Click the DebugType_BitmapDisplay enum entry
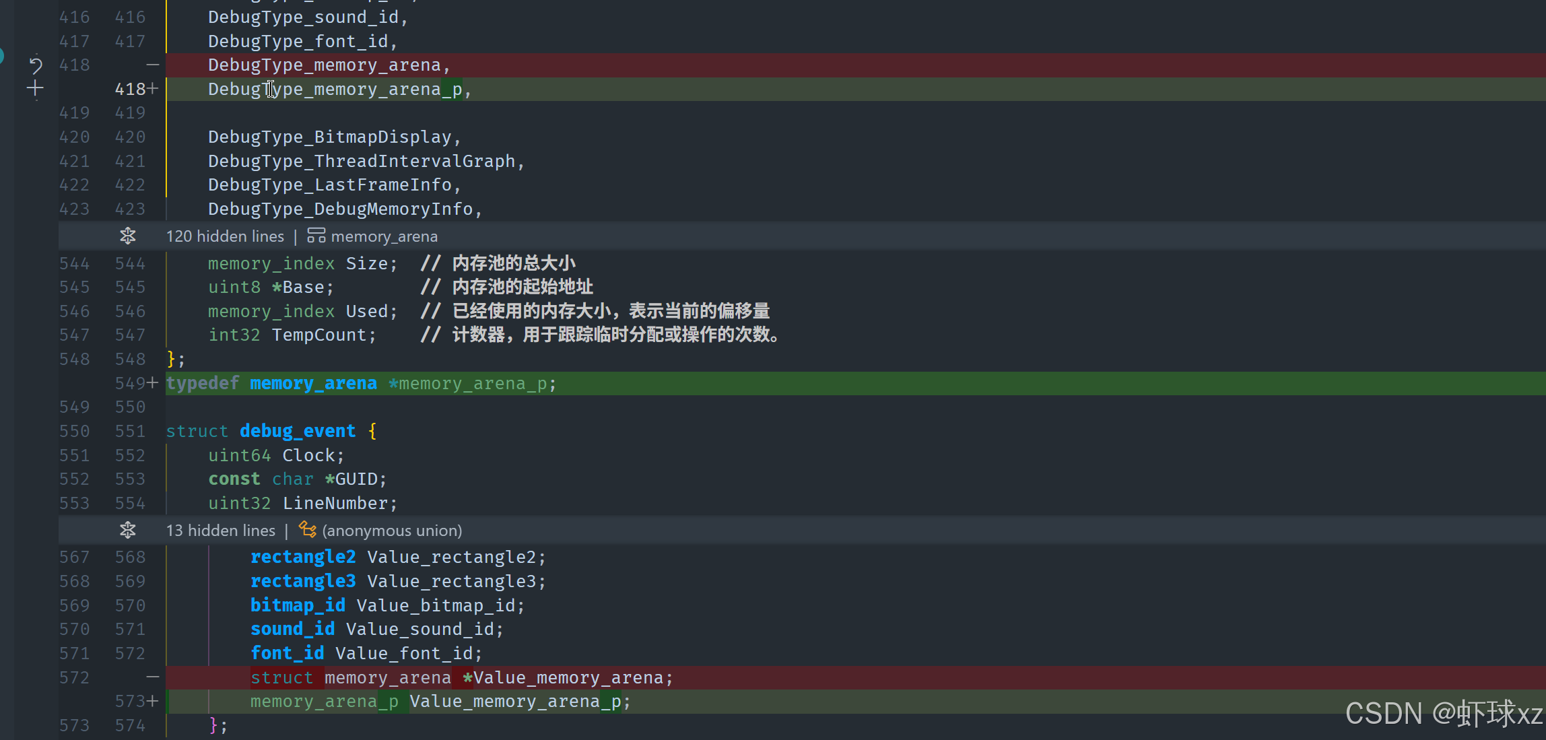Screen dimensions: 1546x740 click(x=329, y=137)
